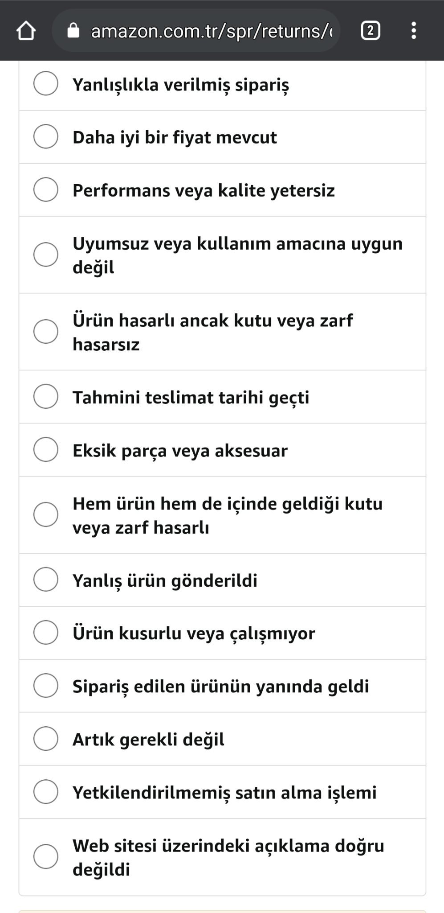Choose "Web sitesi üzerindeki açıklama doğru değildi"
Screen dimensions: 444x913
pyautogui.click(x=46, y=856)
